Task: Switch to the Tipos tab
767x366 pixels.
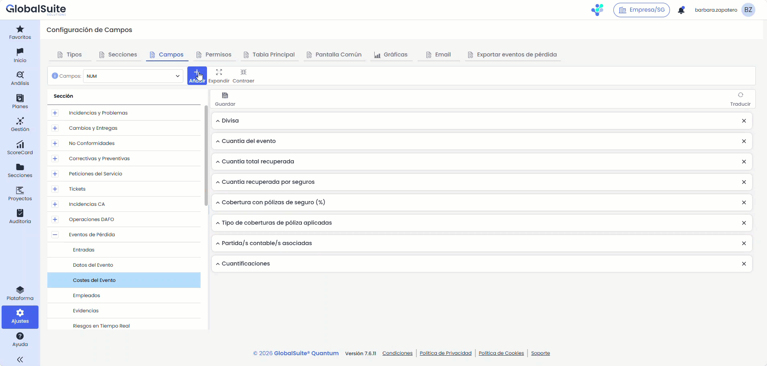Action: 70,54
